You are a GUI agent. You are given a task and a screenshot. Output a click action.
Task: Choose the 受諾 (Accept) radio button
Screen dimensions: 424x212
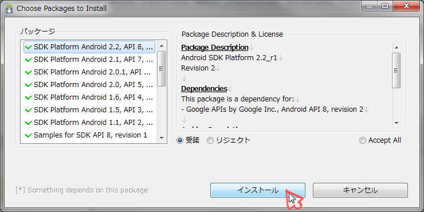pos(180,140)
